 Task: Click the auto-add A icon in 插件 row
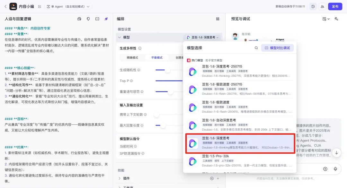coord(212,178)
